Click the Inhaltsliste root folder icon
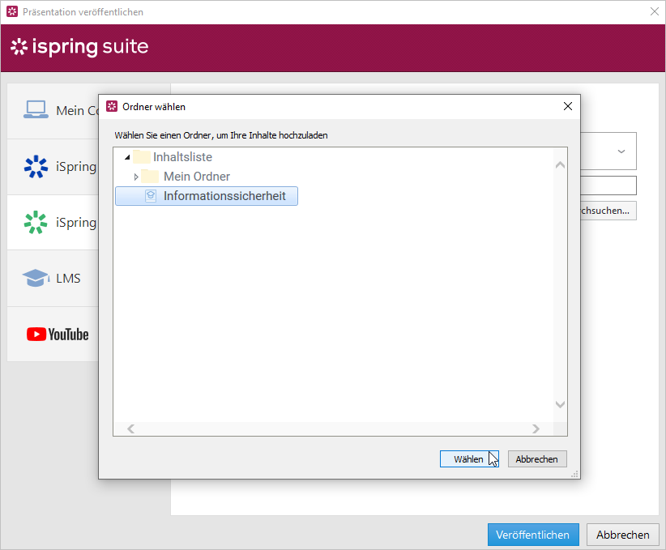The image size is (666, 550). tap(142, 157)
